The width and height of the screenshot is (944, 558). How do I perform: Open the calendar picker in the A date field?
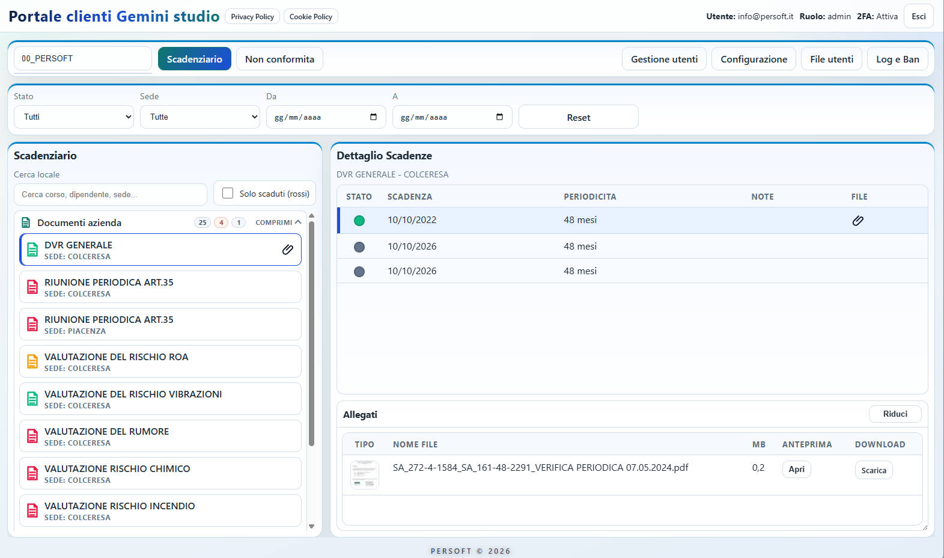[x=499, y=117]
